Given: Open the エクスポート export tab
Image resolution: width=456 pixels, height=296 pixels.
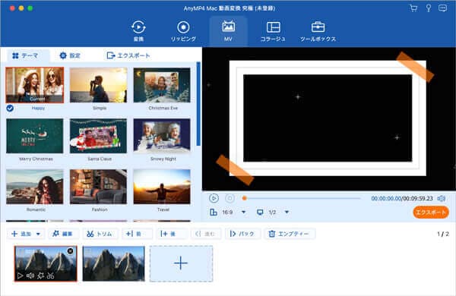Looking at the screenshot, I should [x=128, y=55].
